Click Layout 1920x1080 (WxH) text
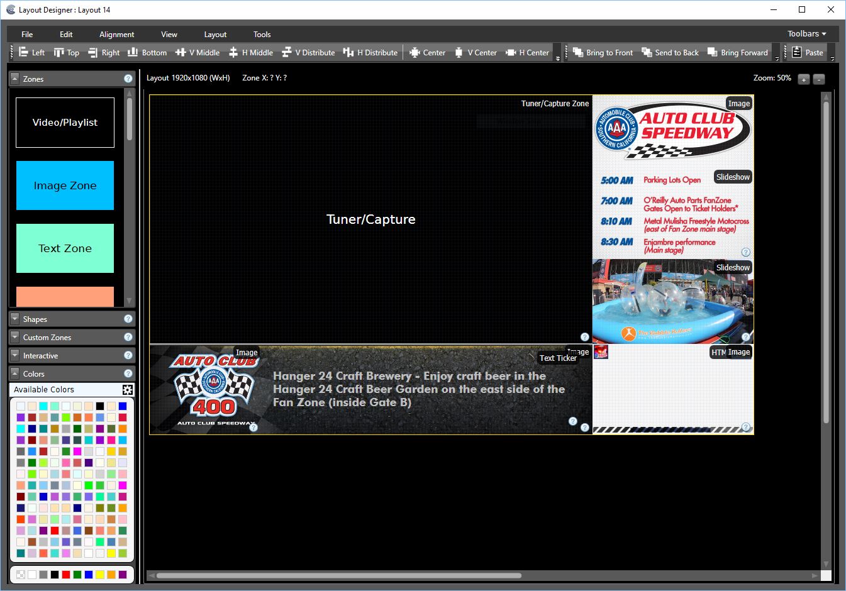The height and width of the screenshot is (591, 846). coord(188,78)
